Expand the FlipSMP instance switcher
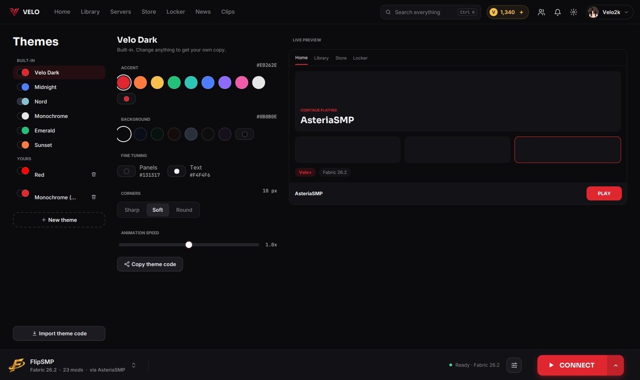This screenshot has width=640, height=380. [x=134, y=365]
